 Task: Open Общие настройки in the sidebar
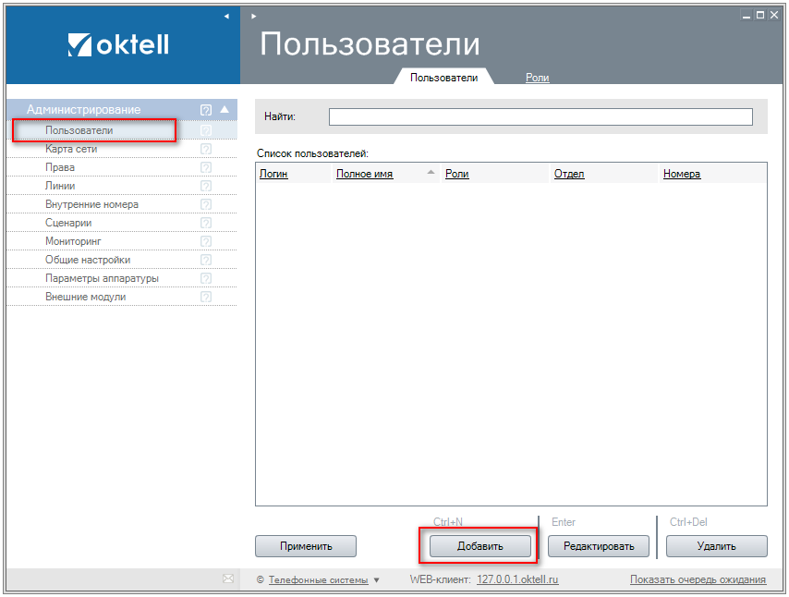(88, 260)
